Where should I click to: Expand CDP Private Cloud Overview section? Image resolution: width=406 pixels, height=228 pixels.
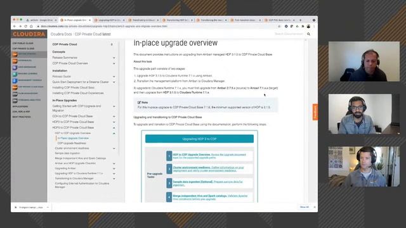tap(114, 63)
